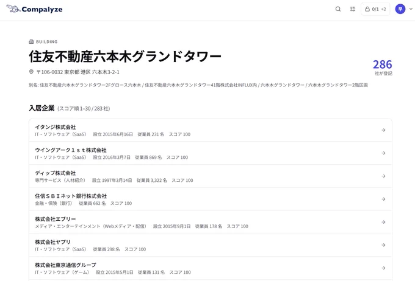Click the arrow on the ウイングアーク1st row
The width and height of the screenshot is (415, 281).
click(x=383, y=153)
